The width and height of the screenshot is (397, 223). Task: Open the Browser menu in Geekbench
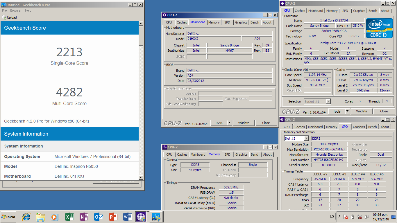click(x=16, y=10)
